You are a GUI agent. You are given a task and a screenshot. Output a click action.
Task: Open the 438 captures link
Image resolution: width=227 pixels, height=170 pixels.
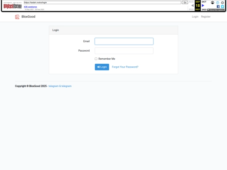pyautogui.click(x=30, y=7)
